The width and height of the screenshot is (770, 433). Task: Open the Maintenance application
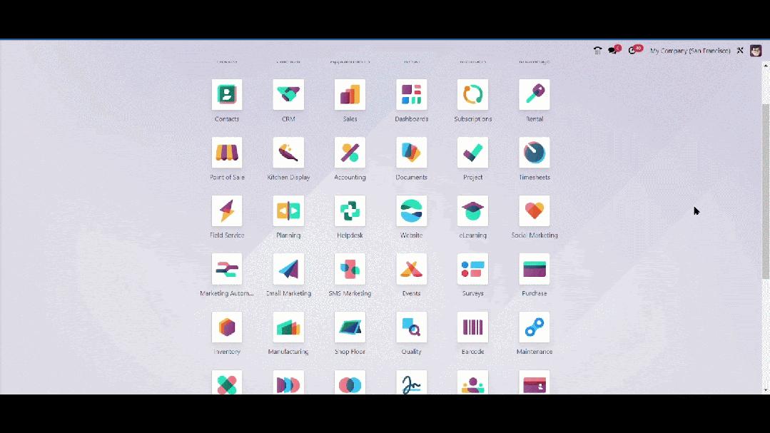click(x=534, y=327)
